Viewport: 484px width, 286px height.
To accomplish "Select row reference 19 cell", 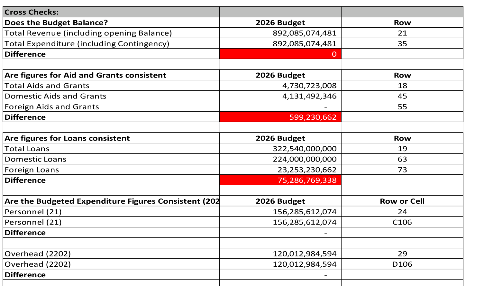I will point(402,149).
